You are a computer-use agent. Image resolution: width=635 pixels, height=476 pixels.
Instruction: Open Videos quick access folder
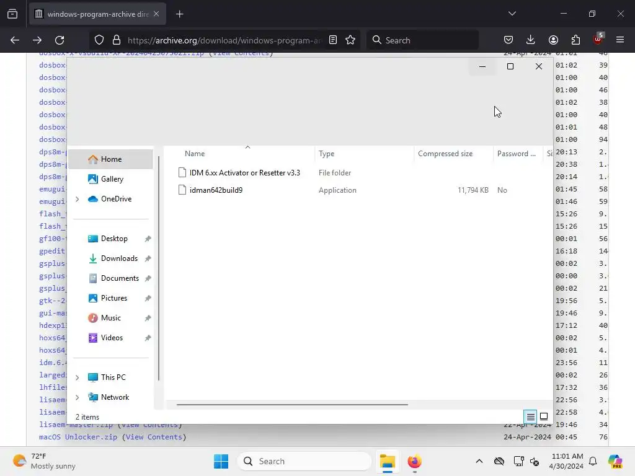click(112, 338)
